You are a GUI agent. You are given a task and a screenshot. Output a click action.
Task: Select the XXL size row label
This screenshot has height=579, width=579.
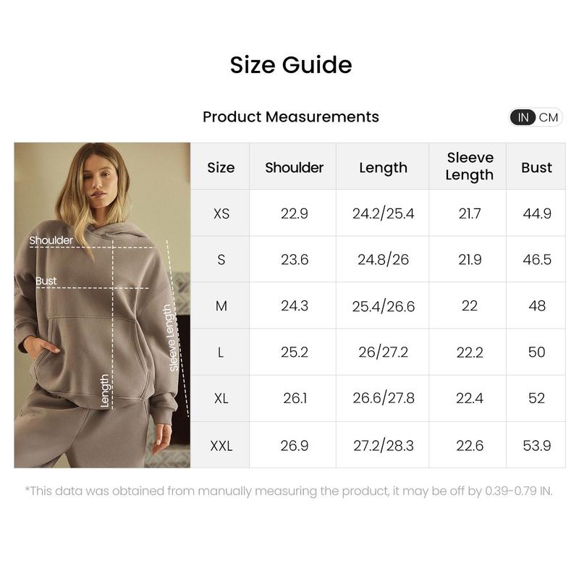coord(221,446)
